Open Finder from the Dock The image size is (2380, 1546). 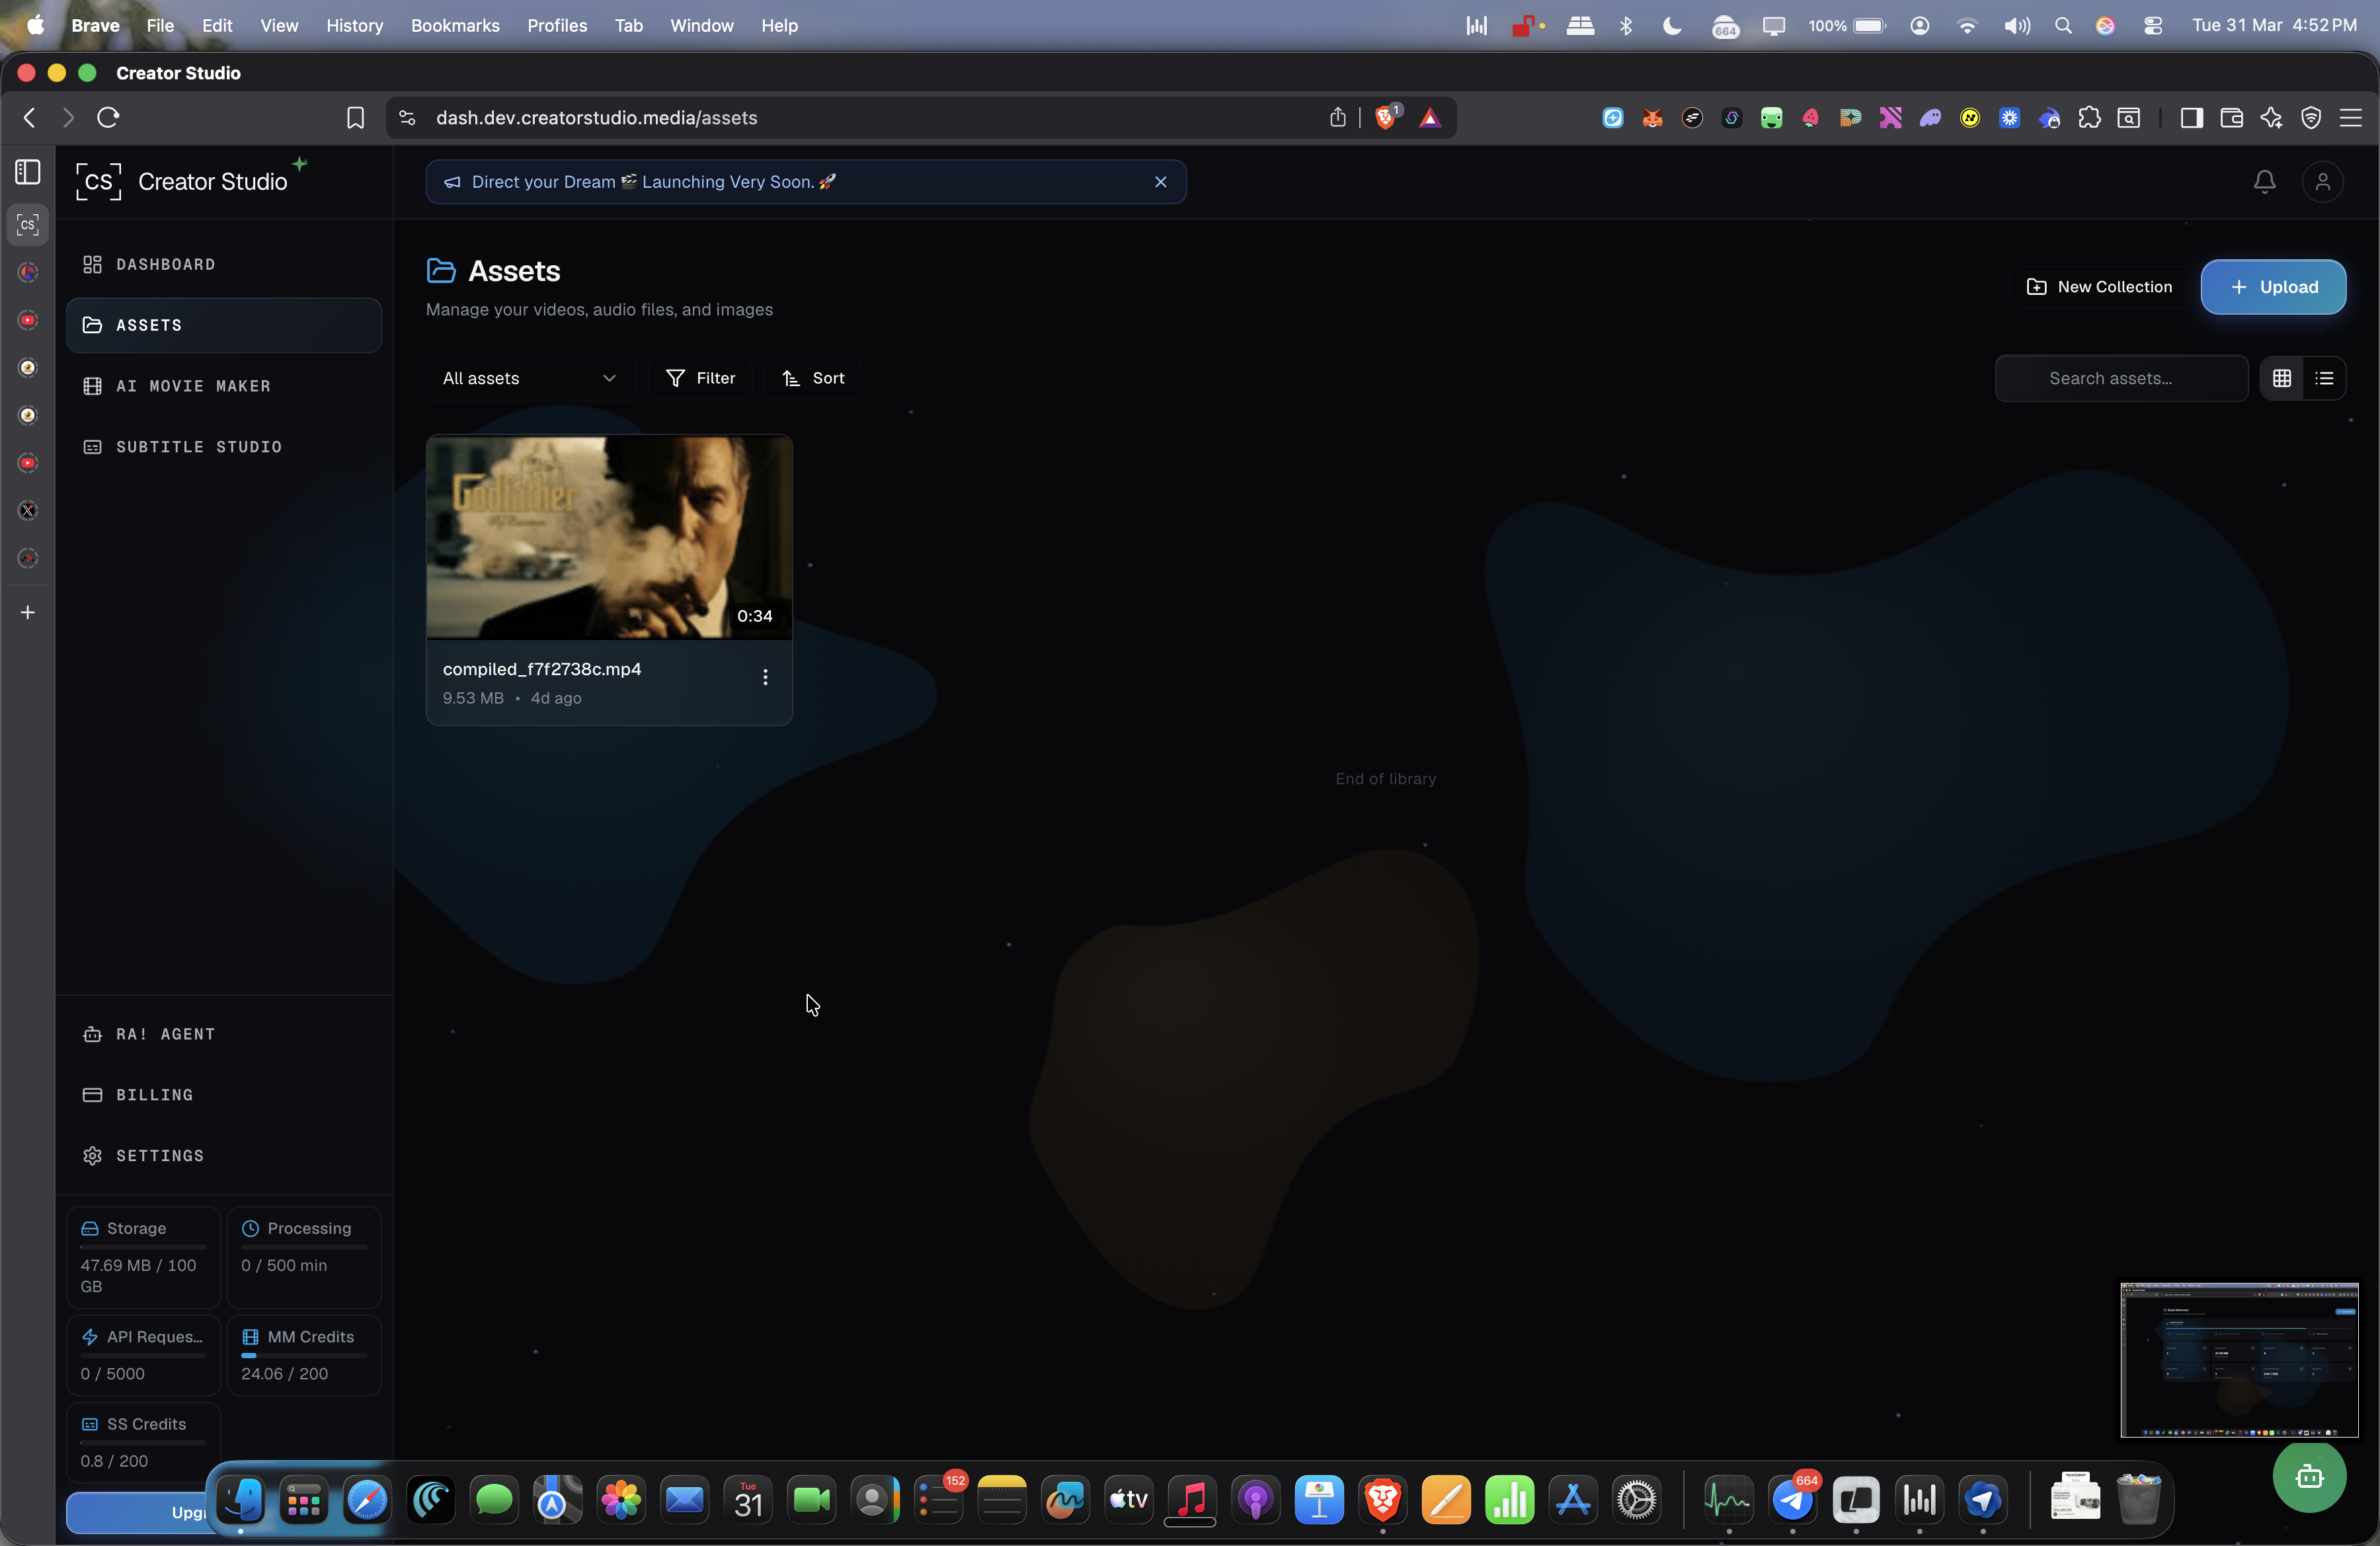240,1499
